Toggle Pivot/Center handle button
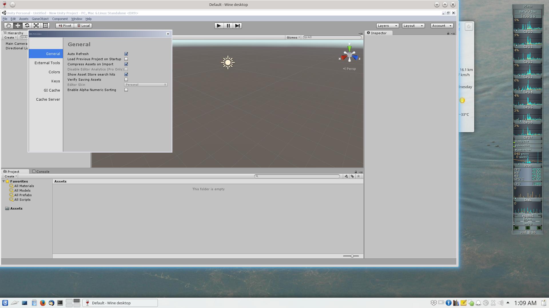Screen dimensions: 549x308 65,26
